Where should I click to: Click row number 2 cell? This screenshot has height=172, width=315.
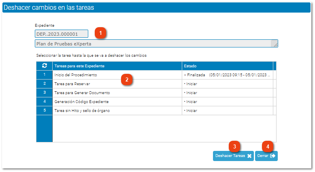coord(45,84)
